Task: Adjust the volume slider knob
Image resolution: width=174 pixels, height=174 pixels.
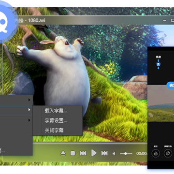Action: pos(126,154)
